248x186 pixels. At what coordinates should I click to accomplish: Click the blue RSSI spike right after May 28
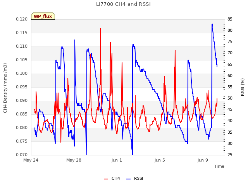pos(75,40)
